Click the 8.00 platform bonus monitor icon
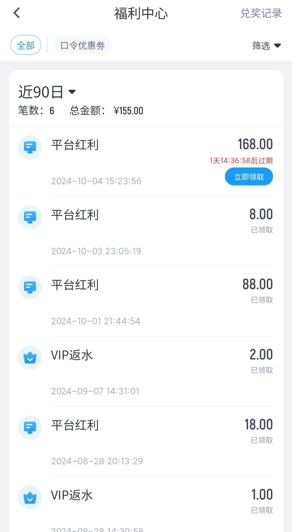Viewport: 292px width, 532px height. point(30,217)
